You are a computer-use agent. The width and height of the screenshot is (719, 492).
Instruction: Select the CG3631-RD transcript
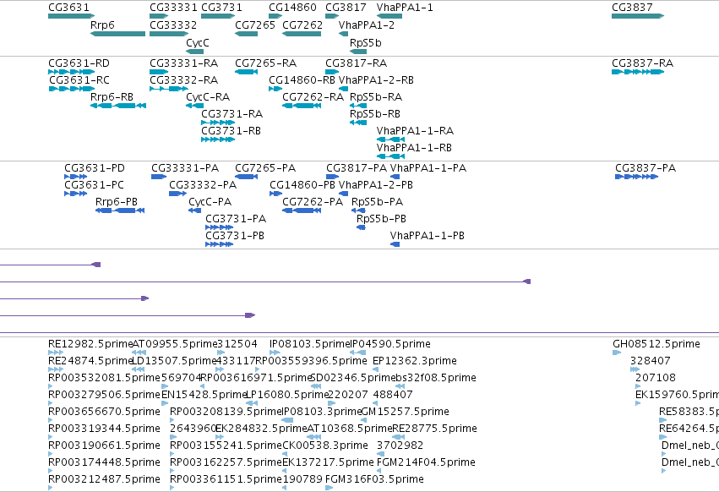(x=71, y=72)
